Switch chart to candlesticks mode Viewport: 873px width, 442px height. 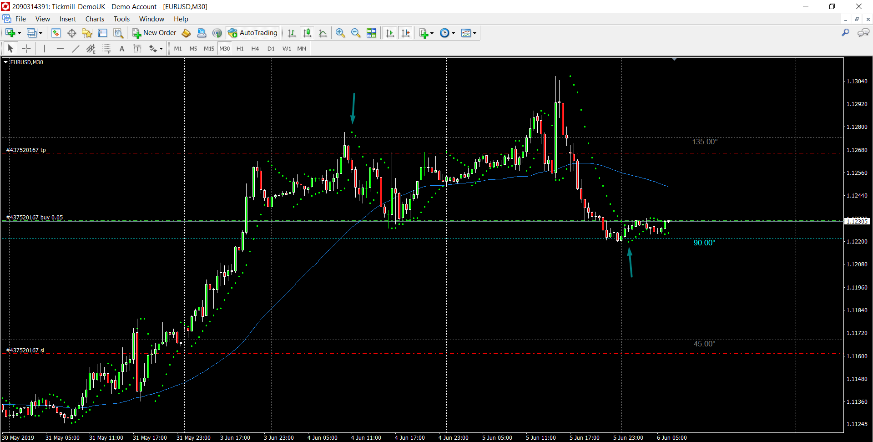tap(308, 33)
